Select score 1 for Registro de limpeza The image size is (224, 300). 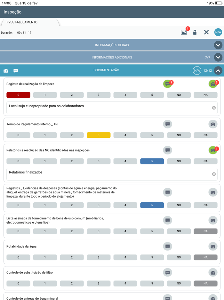point(45,95)
